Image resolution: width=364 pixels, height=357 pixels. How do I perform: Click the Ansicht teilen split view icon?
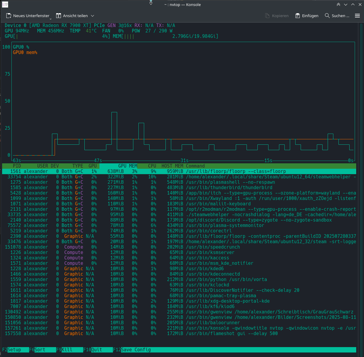pos(59,16)
